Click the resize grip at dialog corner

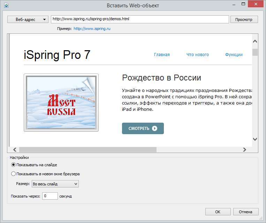pyautogui.click(x=261, y=218)
